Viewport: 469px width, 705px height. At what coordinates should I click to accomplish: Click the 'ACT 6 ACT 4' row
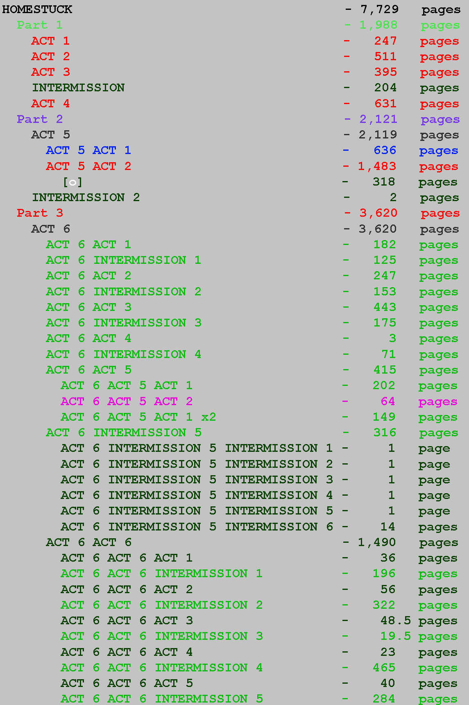(x=88, y=338)
